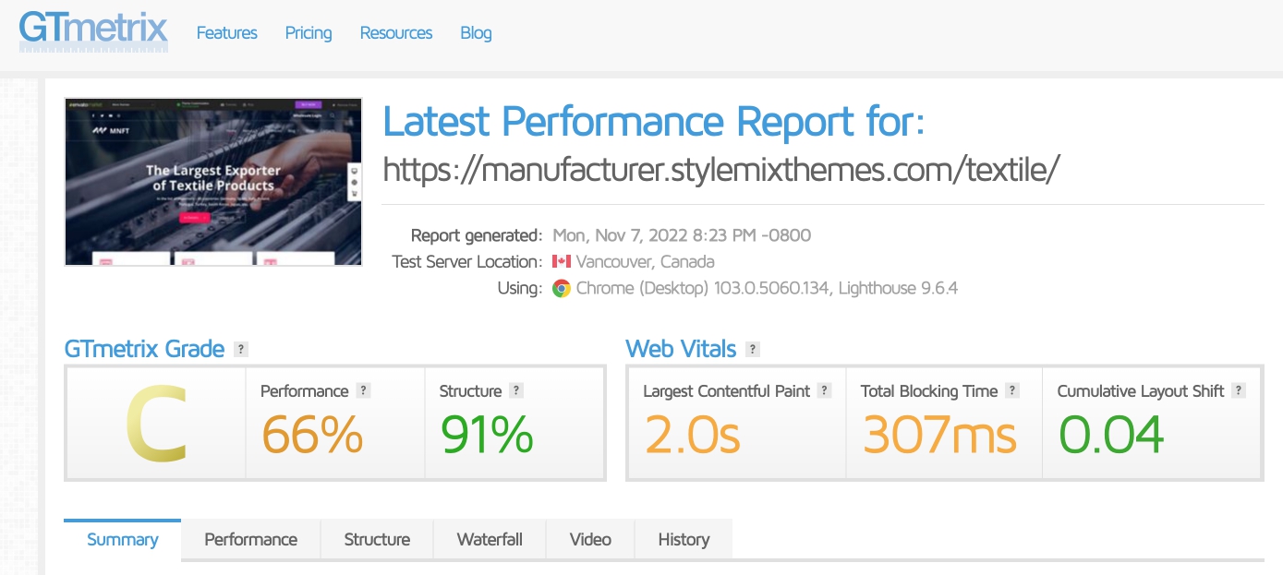This screenshot has height=575, width=1283.
Task: Open the Resources navigation link
Action: pyautogui.click(x=396, y=32)
